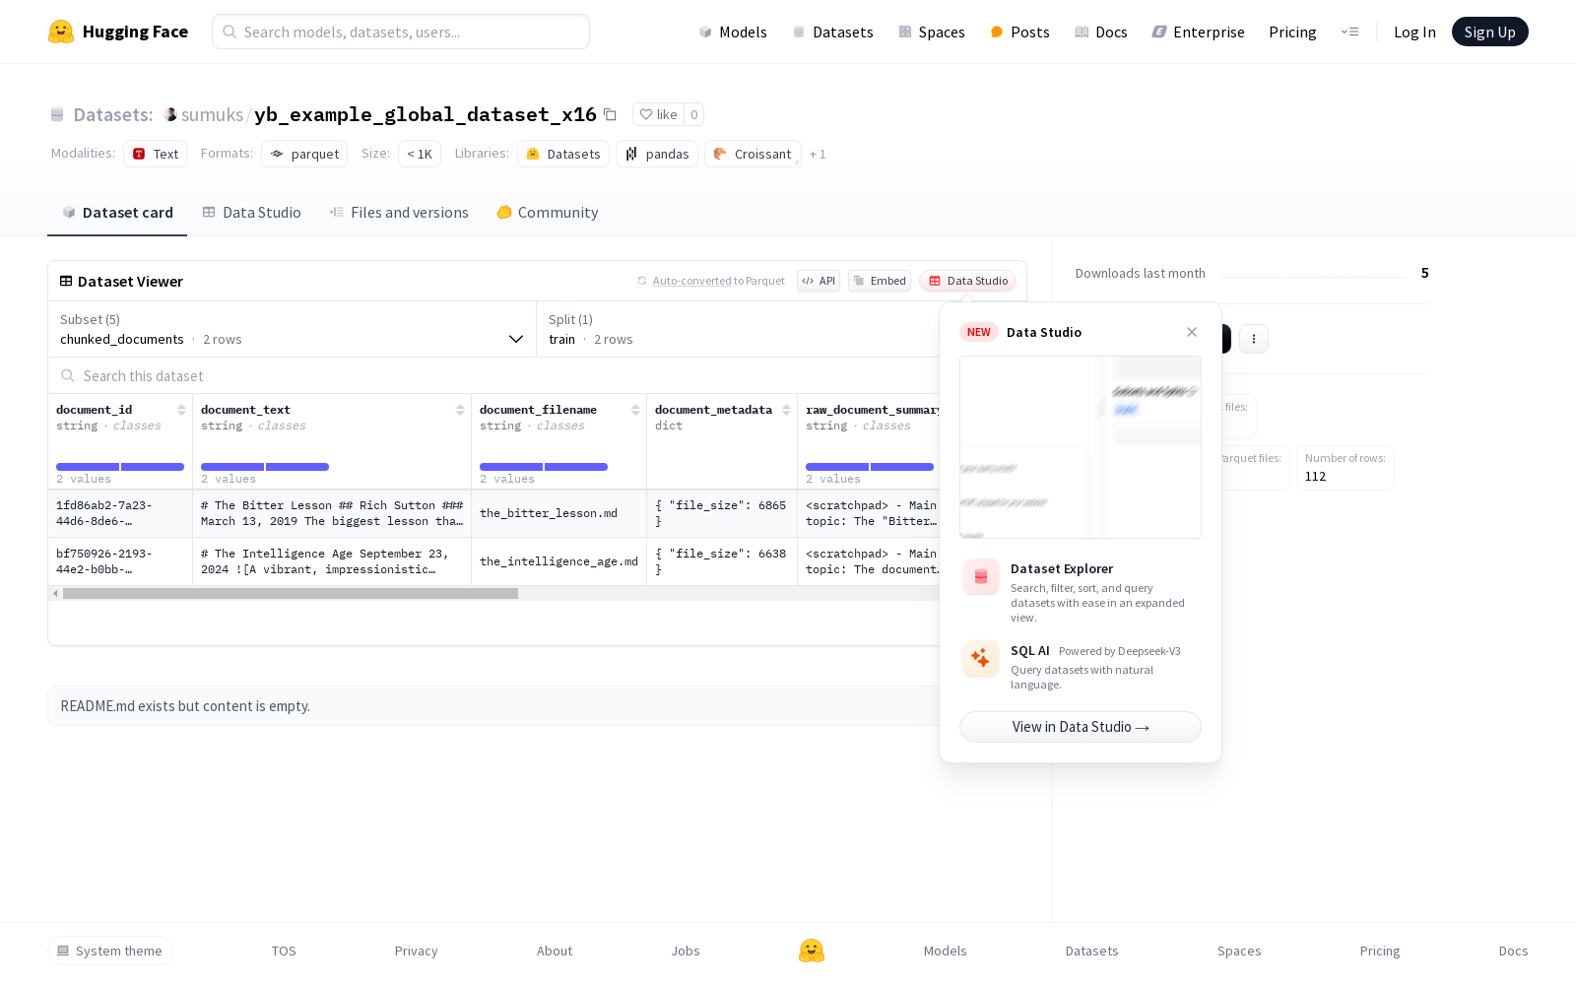1576x985 pixels.
Task: Click the table's horizontal scrollbar thumb
Action: click(291, 594)
